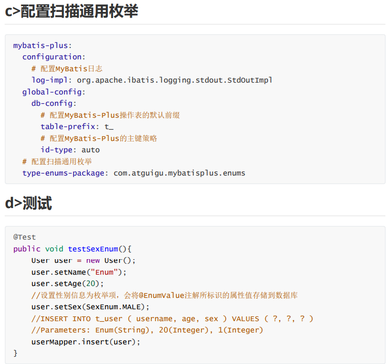Screen dimensions: 388x364
Task: Click the heading "c>配置扫描通用枚举"
Action: pyautogui.click(x=72, y=11)
